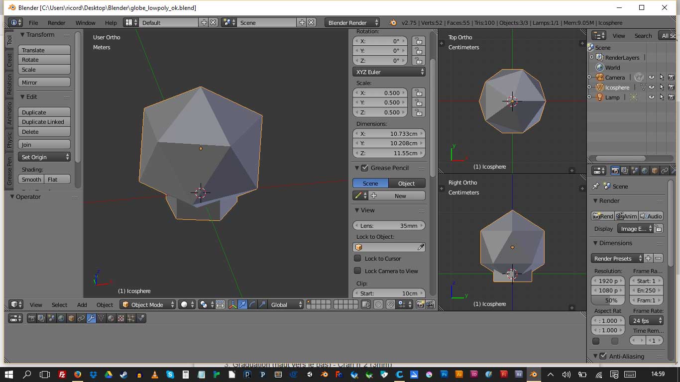Open the XYZ Euler rotation mode dropdown
The height and width of the screenshot is (382, 680).
point(389,72)
